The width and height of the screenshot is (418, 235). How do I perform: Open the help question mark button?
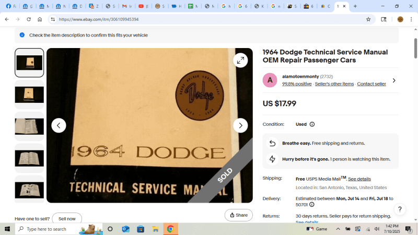400,209
